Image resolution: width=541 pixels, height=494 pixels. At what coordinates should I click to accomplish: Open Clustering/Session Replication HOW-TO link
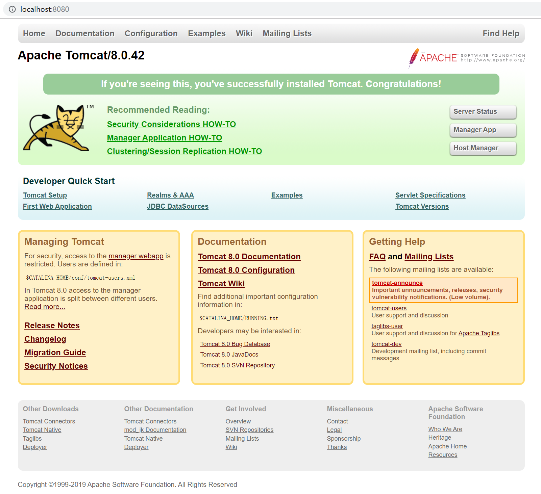[185, 151]
